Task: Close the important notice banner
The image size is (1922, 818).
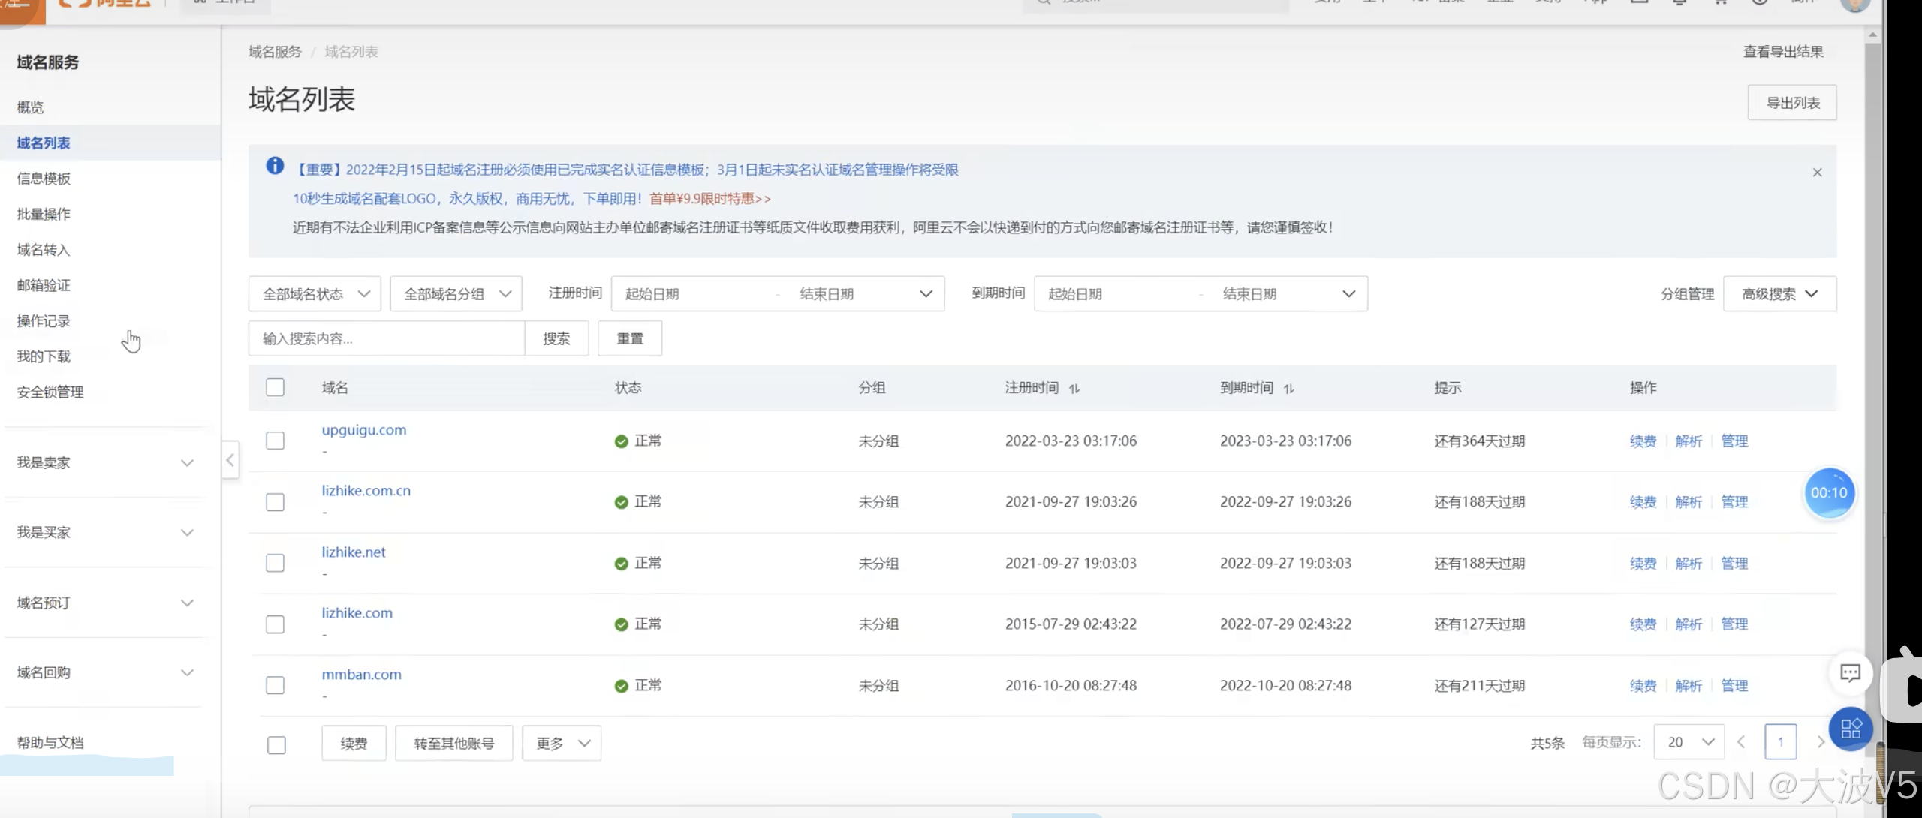Action: click(1817, 173)
